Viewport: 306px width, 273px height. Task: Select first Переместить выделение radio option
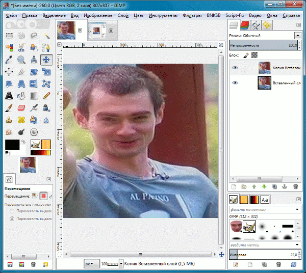pyautogui.click(x=12, y=211)
